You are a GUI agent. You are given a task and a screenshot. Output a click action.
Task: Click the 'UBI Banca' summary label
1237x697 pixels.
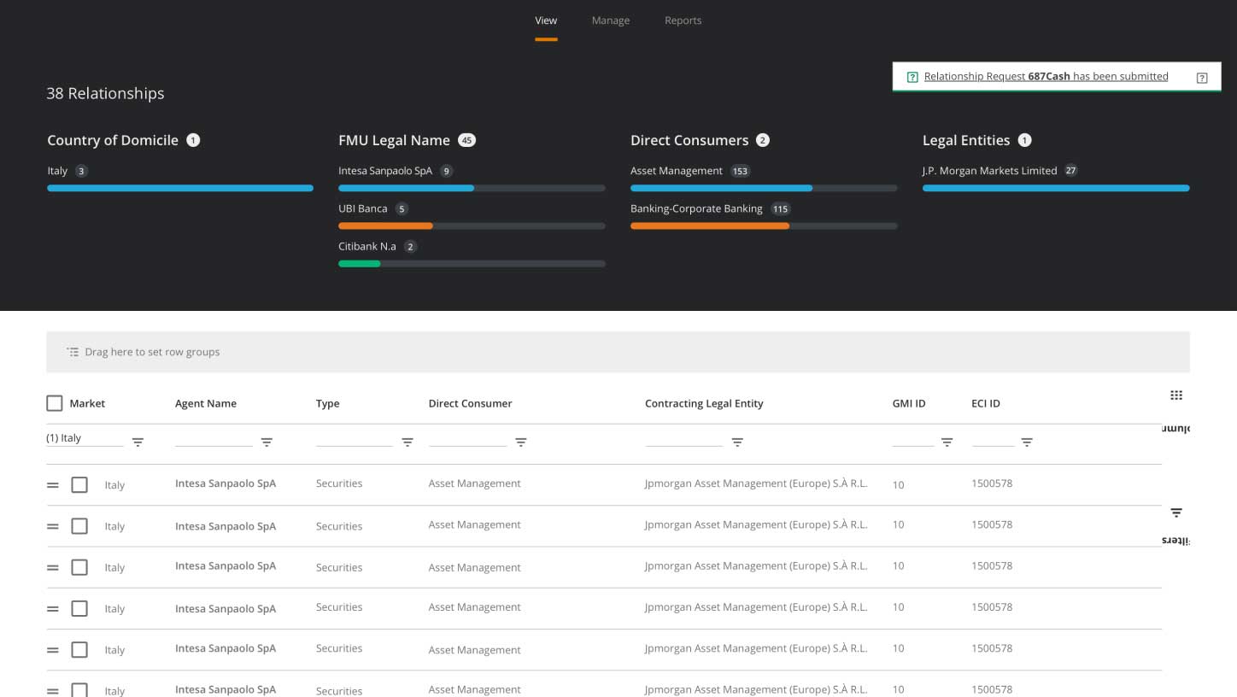click(x=363, y=208)
